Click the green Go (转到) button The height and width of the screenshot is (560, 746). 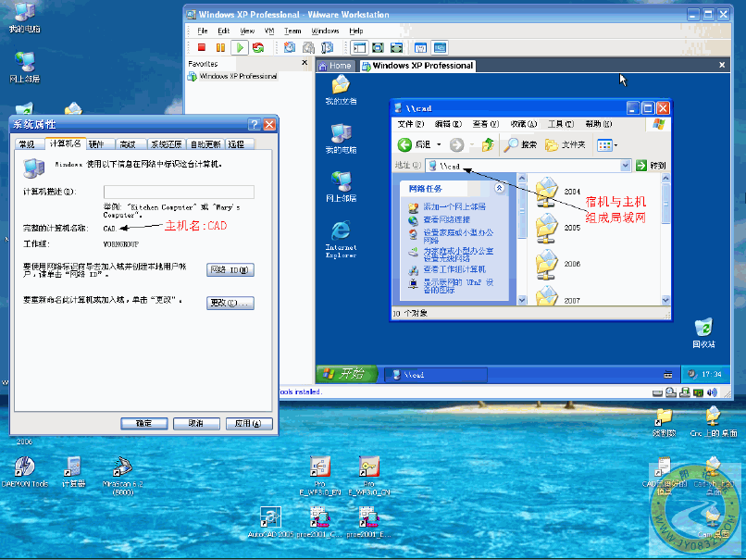click(651, 166)
